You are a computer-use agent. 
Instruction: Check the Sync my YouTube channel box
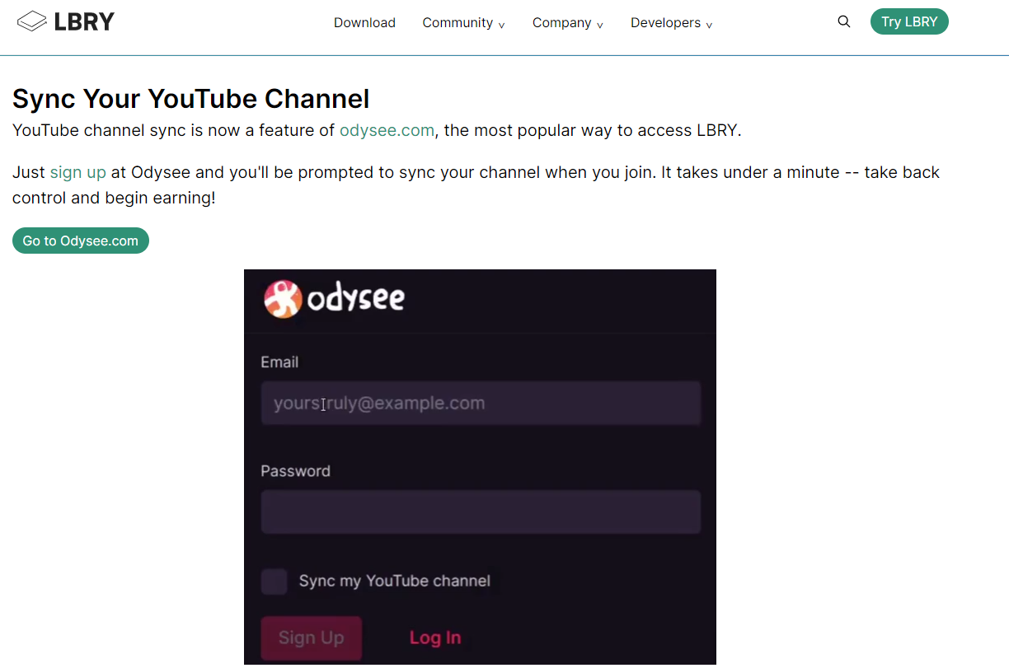tap(275, 582)
